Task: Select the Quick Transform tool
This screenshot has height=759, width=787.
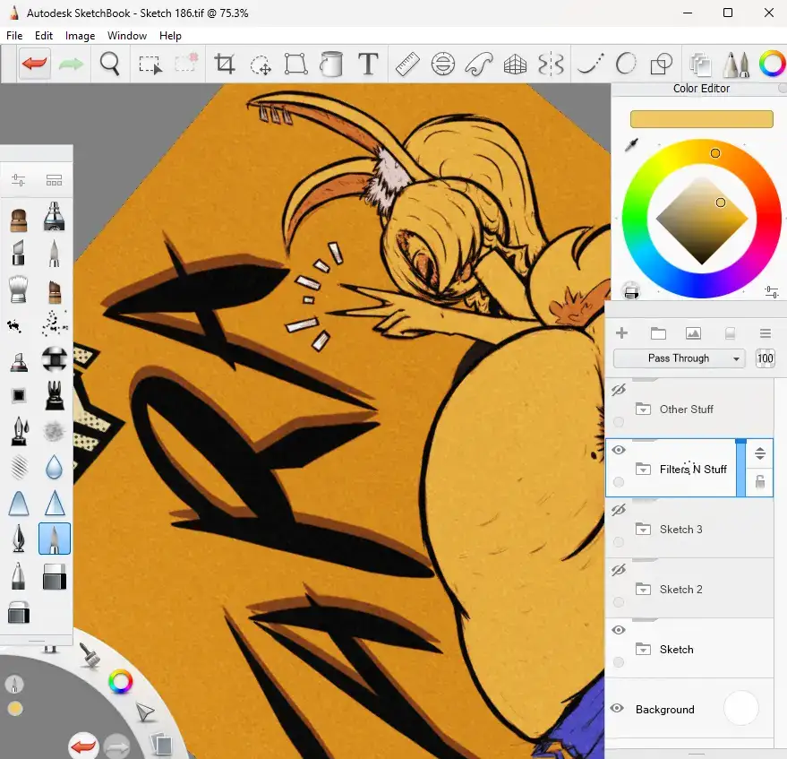Action: (x=261, y=65)
